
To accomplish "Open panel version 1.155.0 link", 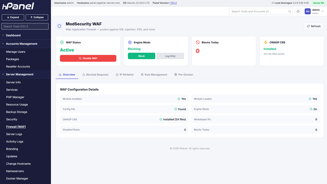I will (x=173, y=3).
